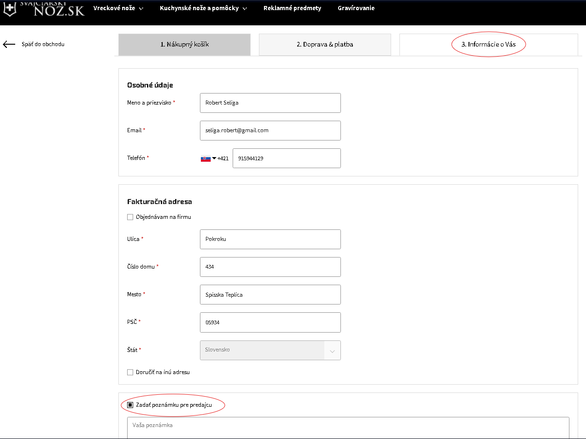Click the +421 country code text
This screenshot has width=586, height=439.
[x=223, y=158]
